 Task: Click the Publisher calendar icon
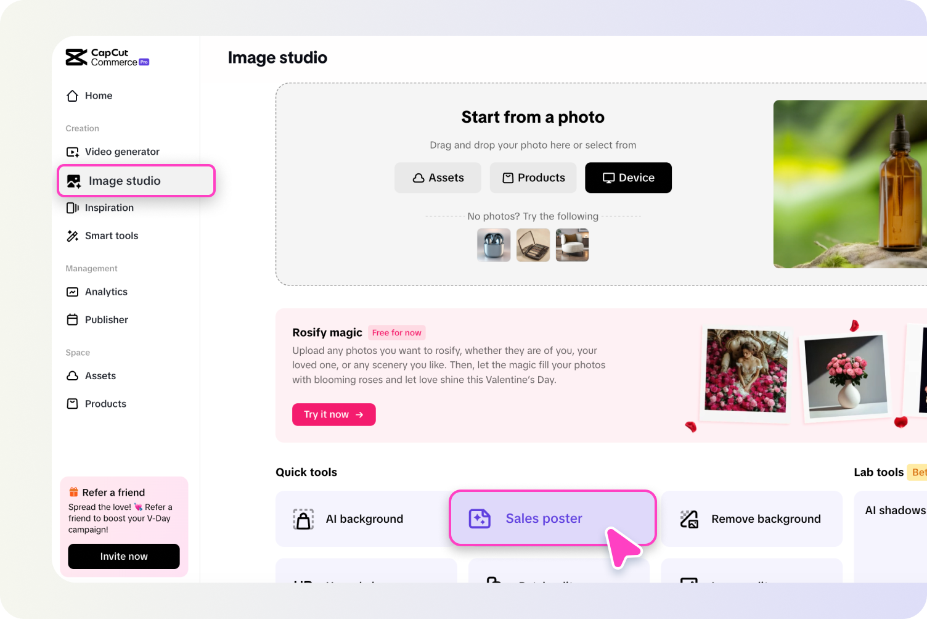click(x=73, y=319)
